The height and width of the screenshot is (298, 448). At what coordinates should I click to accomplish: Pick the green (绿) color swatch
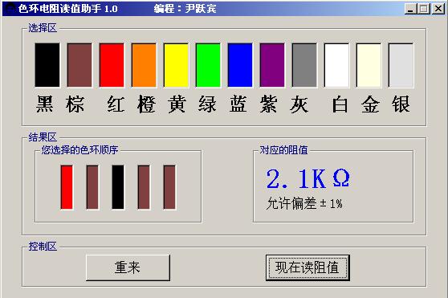click(208, 65)
